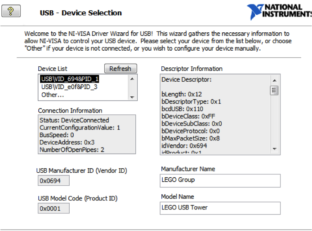Image resolution: width=312 pixels, height=231 pixels.
Task: Click Manufacturer Name field LEGO Group
Action: coord(220,181)
